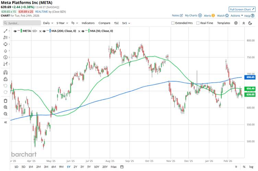Select the 5Y time range
The image size is (258, 171).
(x=89, y=167)
